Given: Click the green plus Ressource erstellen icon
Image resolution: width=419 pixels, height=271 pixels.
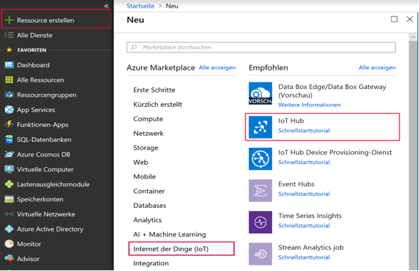Looking at the screenshot, I should pyautogui.click(x=9, y=20).
